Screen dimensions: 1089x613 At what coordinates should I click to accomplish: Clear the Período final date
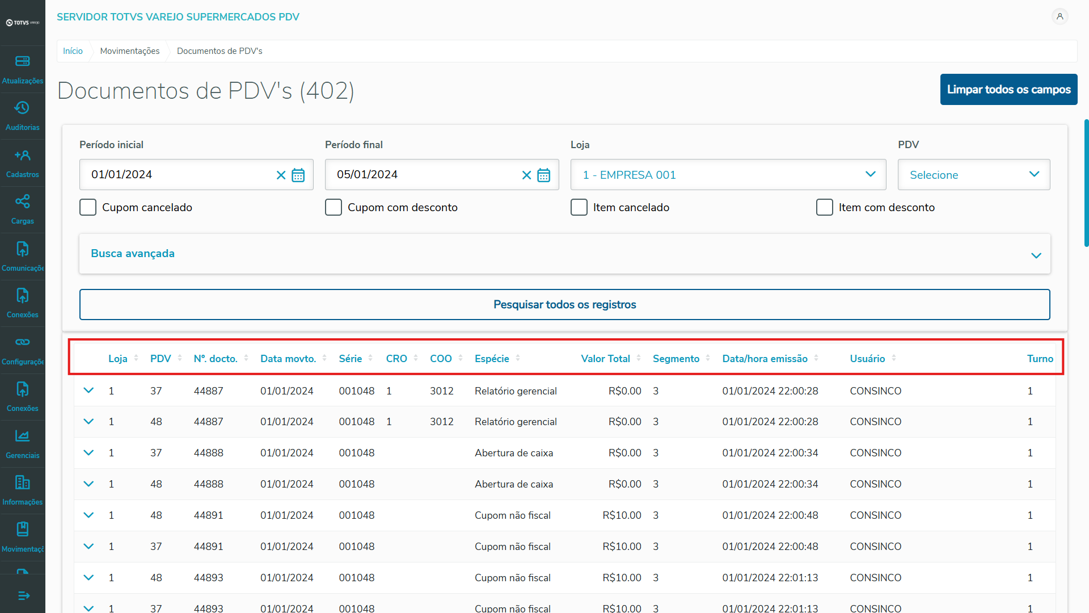526,175
